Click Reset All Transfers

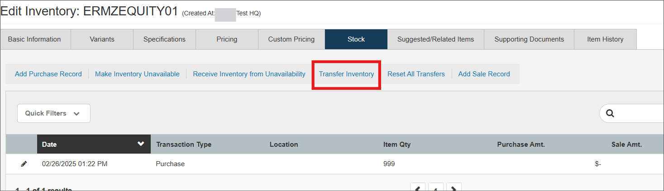tap(416, 74)
